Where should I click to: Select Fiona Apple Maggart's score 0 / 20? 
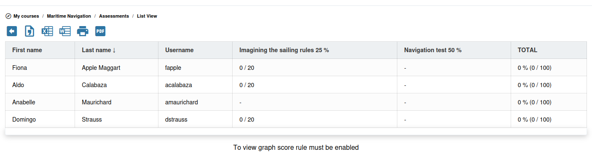click(247, 67)
